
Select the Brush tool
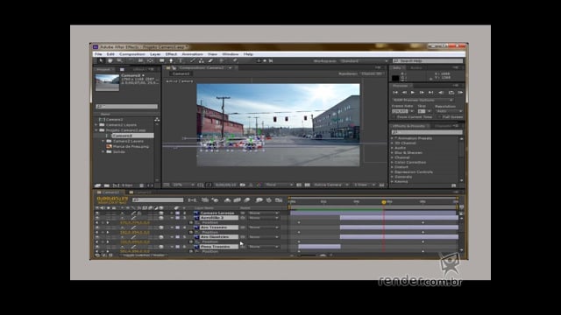pyautogui.click(x=193, y=61)
